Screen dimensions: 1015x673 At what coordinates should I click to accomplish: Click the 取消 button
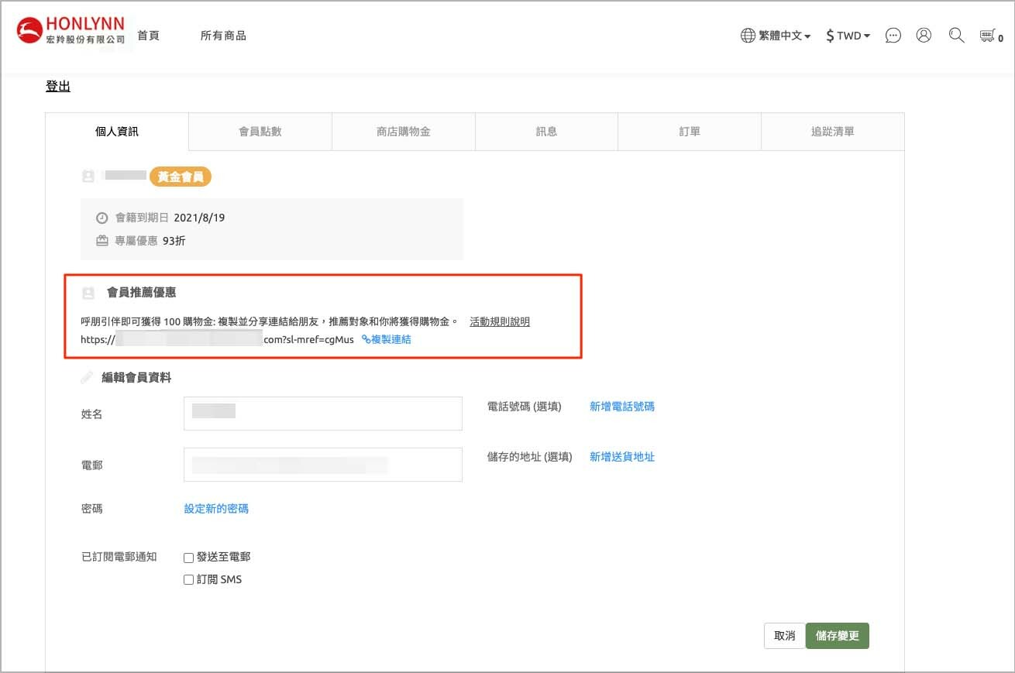[x=784, y=636]
